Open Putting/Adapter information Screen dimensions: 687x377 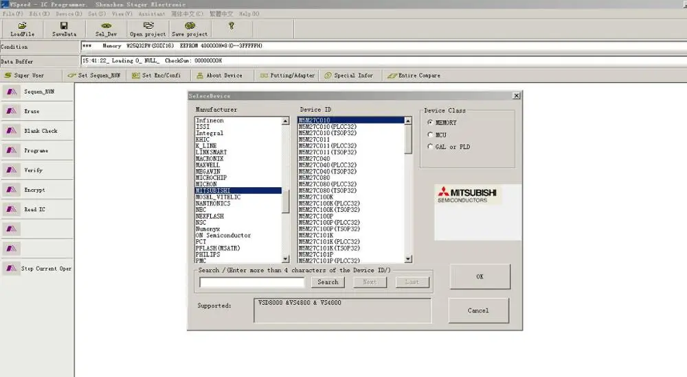[x=287, y=75]
